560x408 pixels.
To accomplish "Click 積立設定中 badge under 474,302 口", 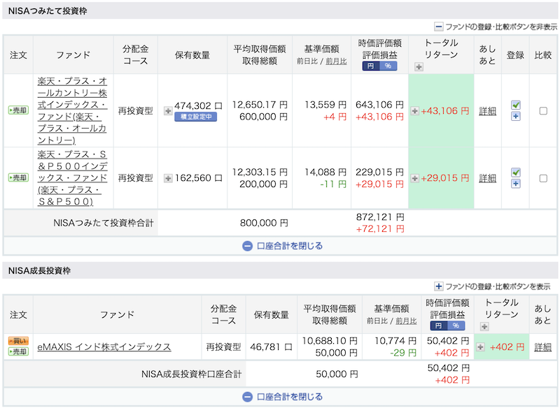I will click(196, 117).
